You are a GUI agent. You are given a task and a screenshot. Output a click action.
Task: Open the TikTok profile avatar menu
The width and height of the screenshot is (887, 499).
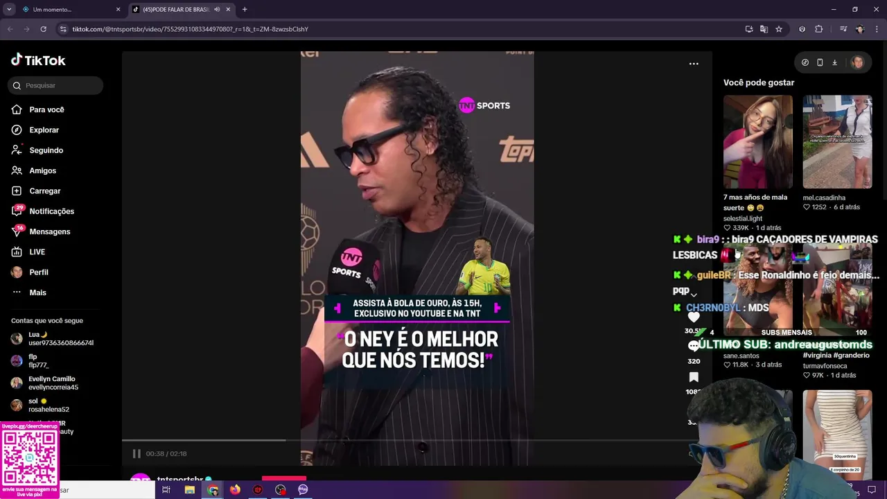point(858,62)
